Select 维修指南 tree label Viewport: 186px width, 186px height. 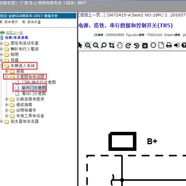(24, 105)
